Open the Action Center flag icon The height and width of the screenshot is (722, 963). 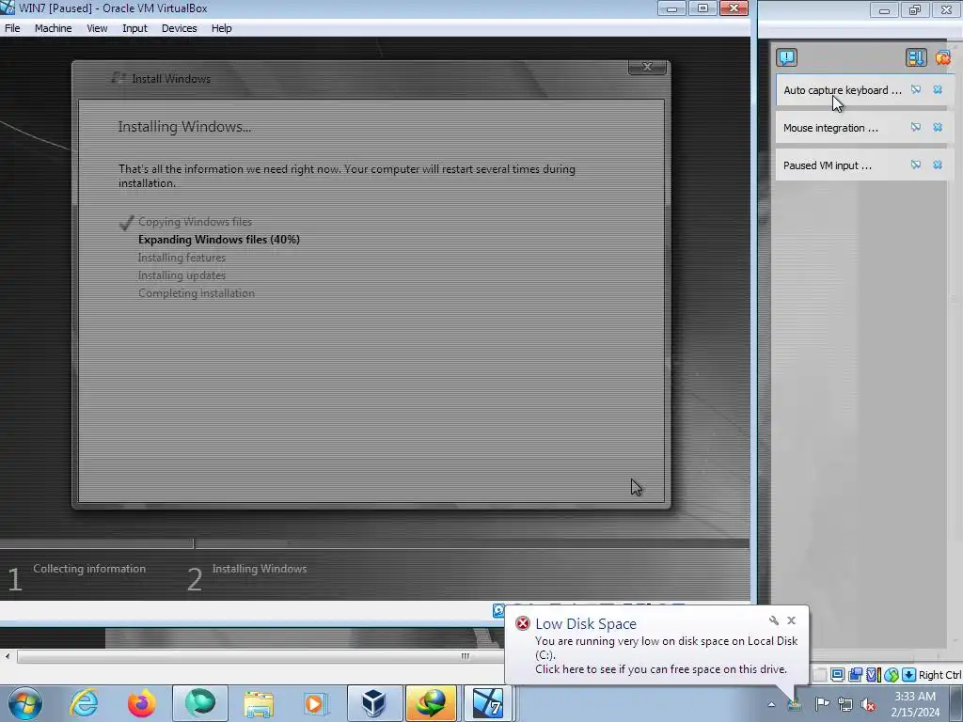click(822, 703)
